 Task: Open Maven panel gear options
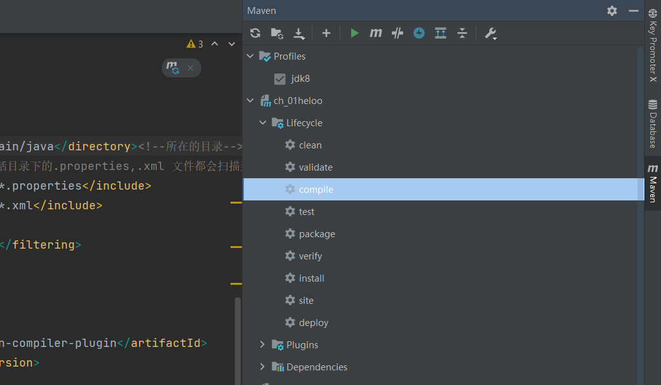coord(612,11)
